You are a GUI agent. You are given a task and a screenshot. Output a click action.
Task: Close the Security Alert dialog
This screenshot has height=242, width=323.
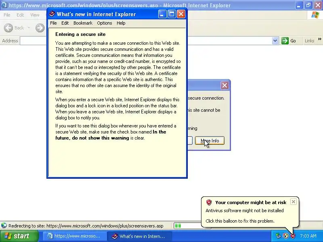[x=224, y=85]
